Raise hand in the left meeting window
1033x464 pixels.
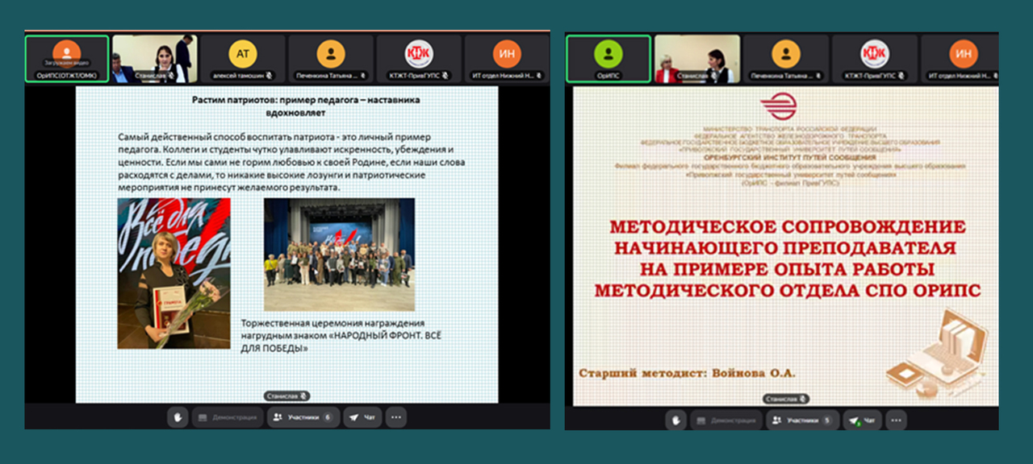point(177,417)
